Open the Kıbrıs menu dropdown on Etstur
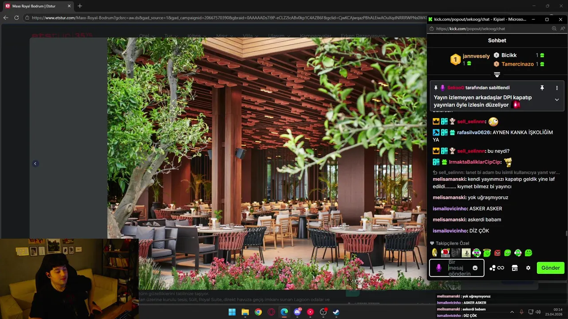This screenshot has height=319, width=568. (197, 36)
